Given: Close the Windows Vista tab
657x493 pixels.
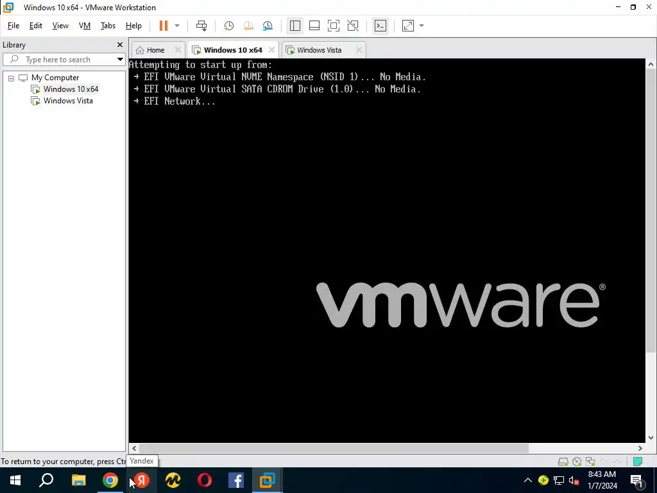Looking at the screenshot, I should 359,50.
